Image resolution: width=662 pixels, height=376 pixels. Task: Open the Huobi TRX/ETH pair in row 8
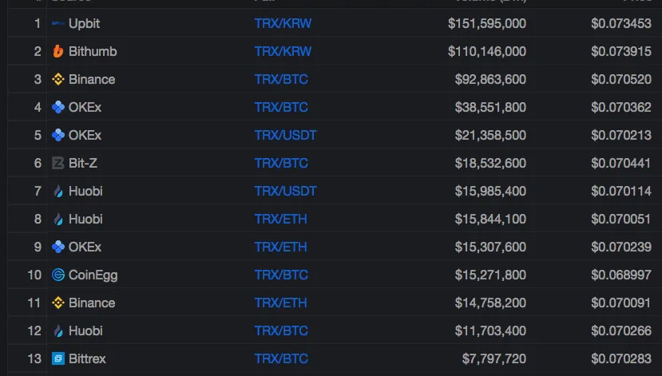tap(281, 219)
